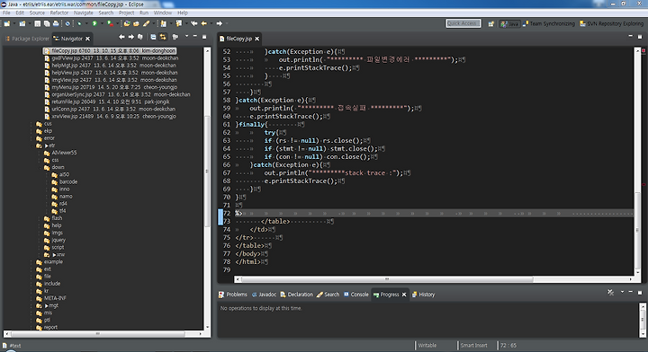This screenshot has height=352, width=648.
Task: Click Remove All Finished Operations icon in Progress
Action: pos(611,292)
